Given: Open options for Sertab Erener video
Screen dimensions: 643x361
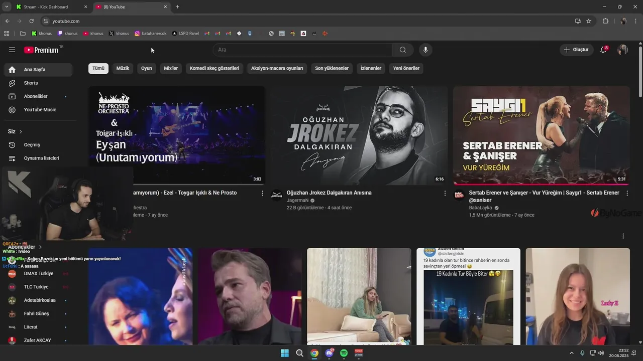Looking at the screenshot, I should (x=627, y=193).
